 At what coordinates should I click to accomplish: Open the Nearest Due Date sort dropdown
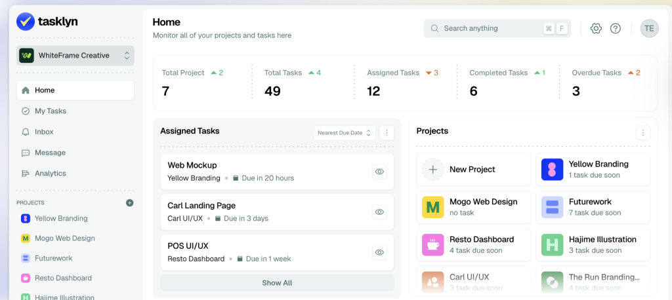pos(345,133)
